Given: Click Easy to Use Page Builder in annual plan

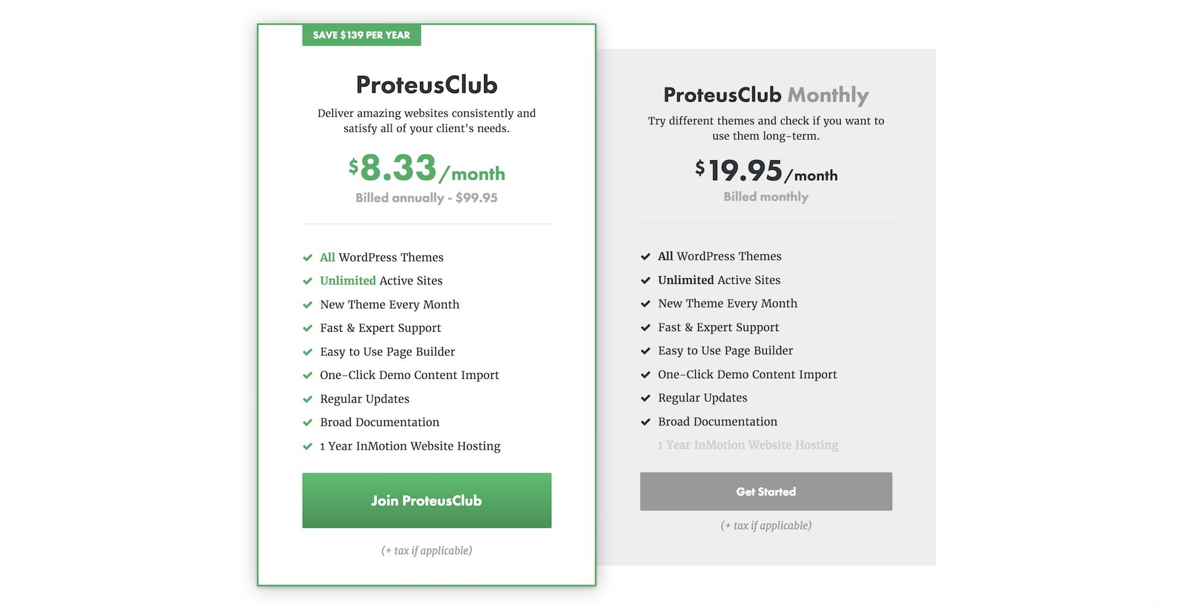Looking at the screenshot, I should [x=388, y=352].
